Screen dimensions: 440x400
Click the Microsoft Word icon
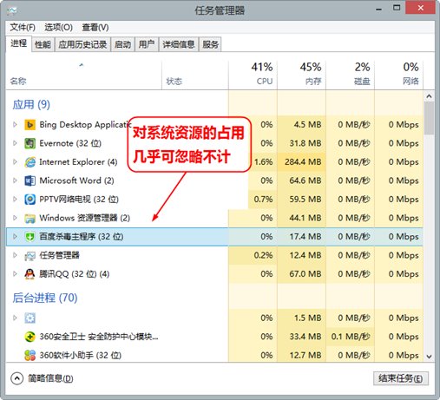[x=30, y=180]
